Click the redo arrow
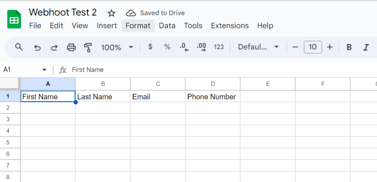 (54, 47)
